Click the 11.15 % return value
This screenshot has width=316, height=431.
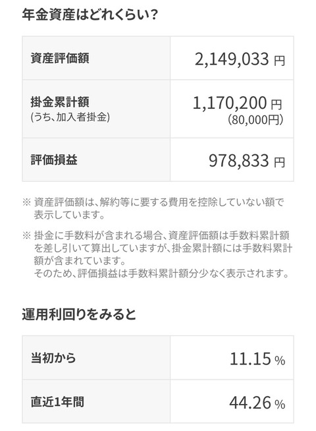[x=257, y=359]
